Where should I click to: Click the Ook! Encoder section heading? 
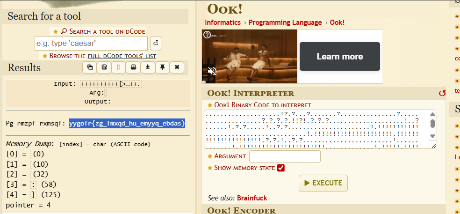[241, 210]
